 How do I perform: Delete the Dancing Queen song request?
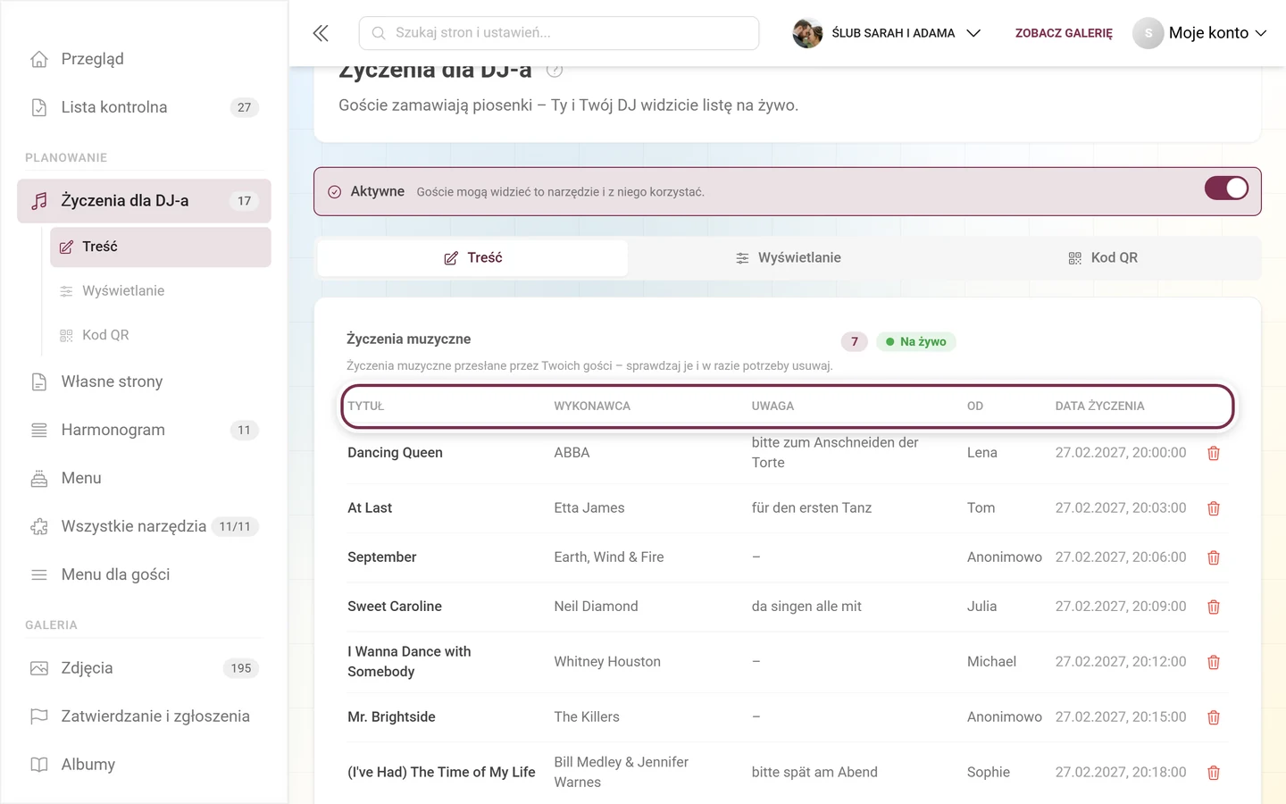[1214, 453]
